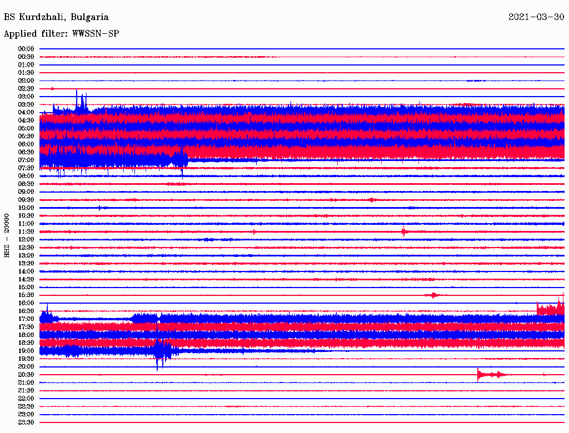Select the 13:30 time label

[x=26, y=264]
